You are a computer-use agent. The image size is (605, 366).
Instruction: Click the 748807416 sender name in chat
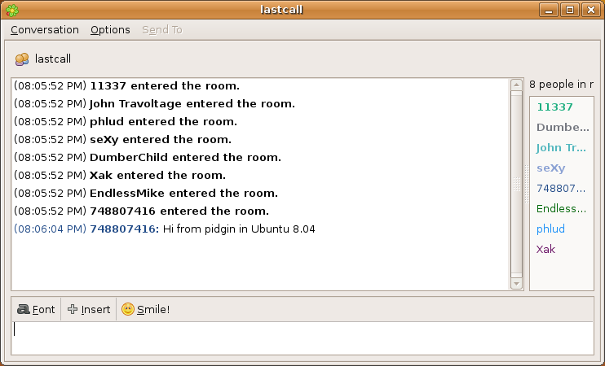124,229
